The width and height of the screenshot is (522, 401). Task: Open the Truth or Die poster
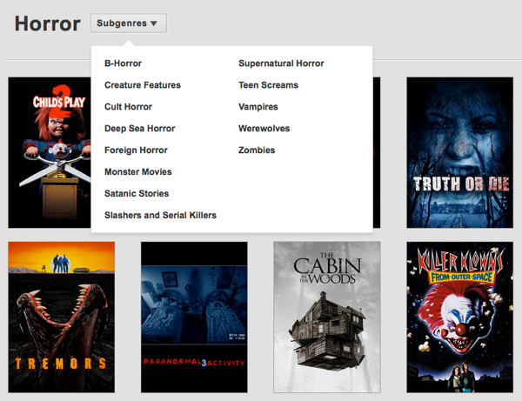tap(459, 152)
